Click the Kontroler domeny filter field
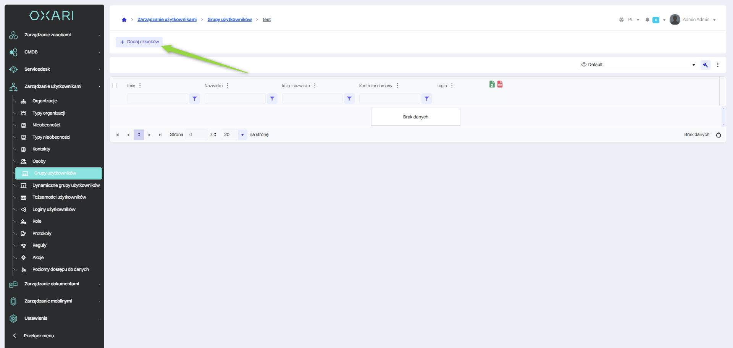This screenshot has height=348, width=733. 389,99
